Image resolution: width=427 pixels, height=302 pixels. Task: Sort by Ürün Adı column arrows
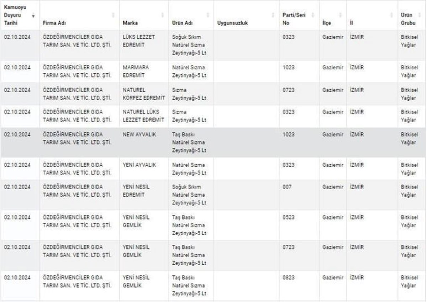click(x=208, y=15)
